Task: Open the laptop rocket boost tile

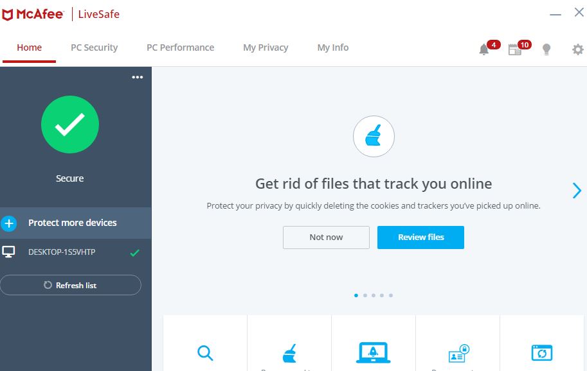Action: click(374, 352)
